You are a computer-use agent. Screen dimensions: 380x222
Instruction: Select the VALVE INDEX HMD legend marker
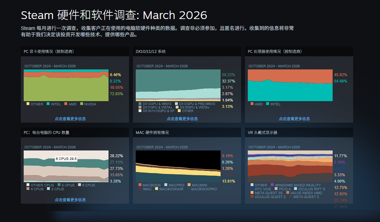tap(287, 193)
